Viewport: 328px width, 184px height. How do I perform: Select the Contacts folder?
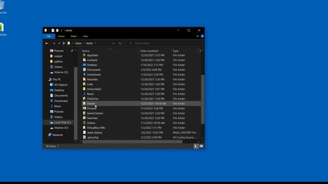(92, 60)
